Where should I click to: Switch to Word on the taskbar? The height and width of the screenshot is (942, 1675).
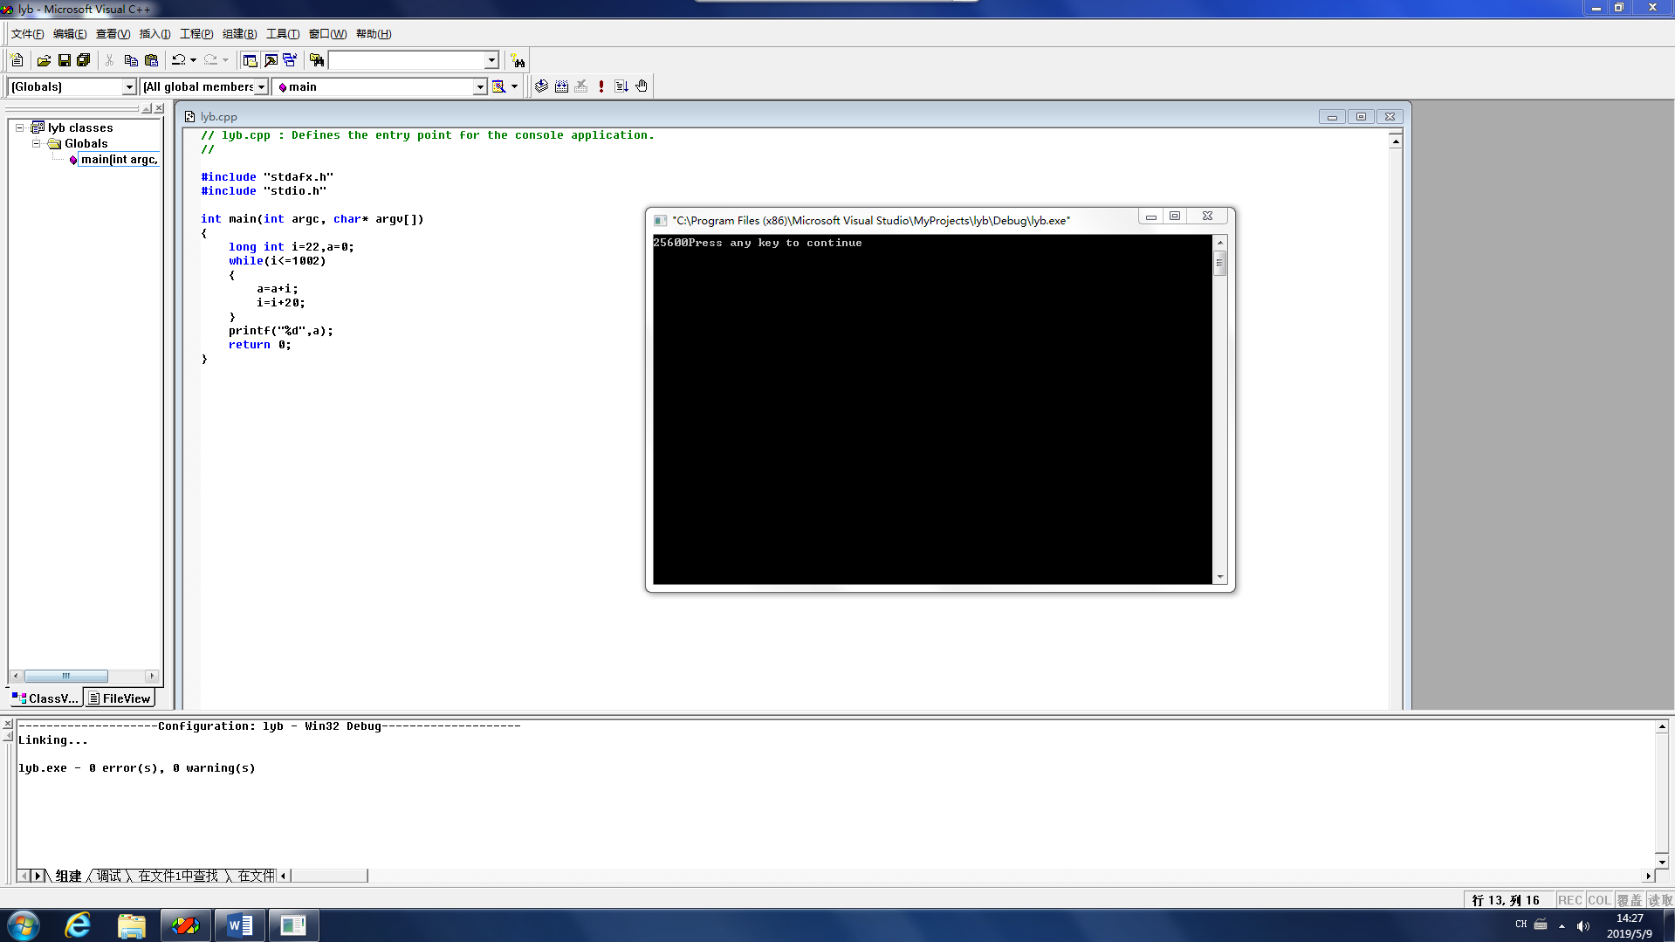click(x=239, y=925)
